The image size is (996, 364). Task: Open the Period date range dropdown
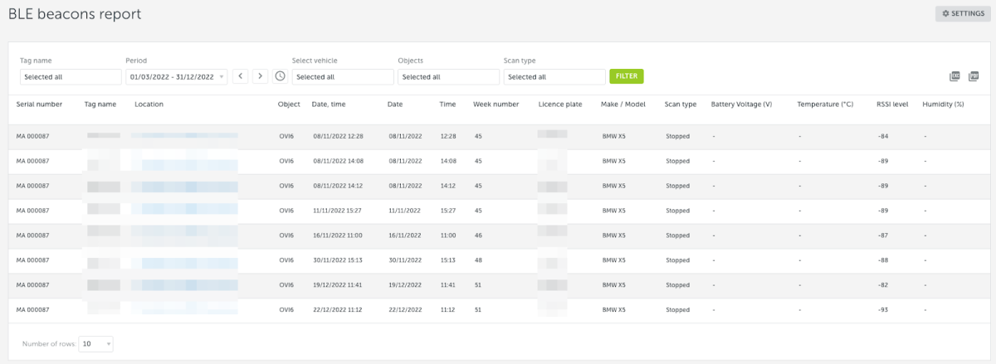pyautogui.click(x=176, y=77)
